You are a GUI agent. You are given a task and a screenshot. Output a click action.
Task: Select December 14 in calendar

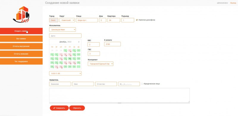click(61, 59)
